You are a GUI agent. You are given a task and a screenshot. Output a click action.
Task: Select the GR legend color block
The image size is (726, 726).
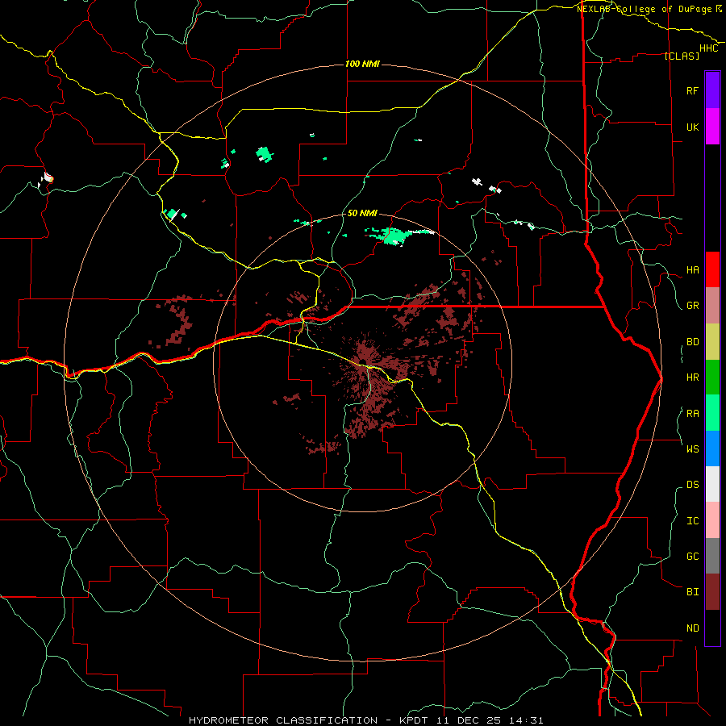[712, 306]
